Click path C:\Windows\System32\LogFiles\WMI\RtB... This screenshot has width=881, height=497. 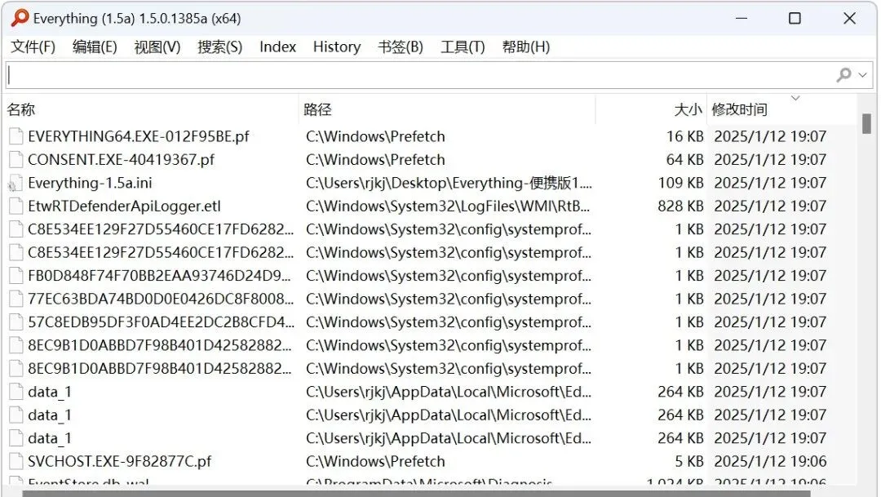pyautogui.click(x=448, y=206)
